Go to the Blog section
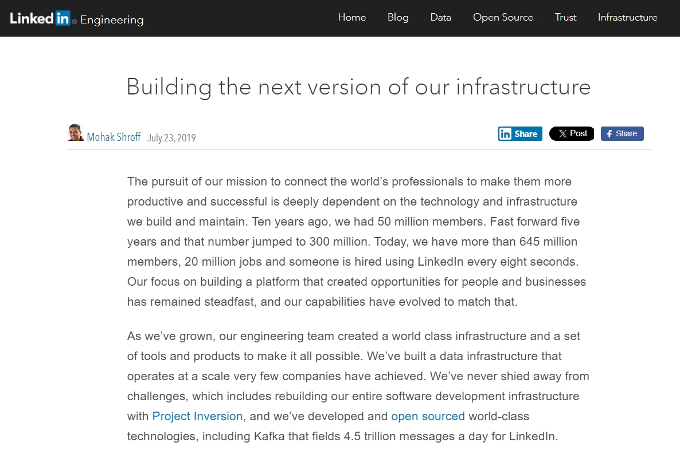Image resolution: width=680 pixels, height=450 pixels. click(398, 17)
